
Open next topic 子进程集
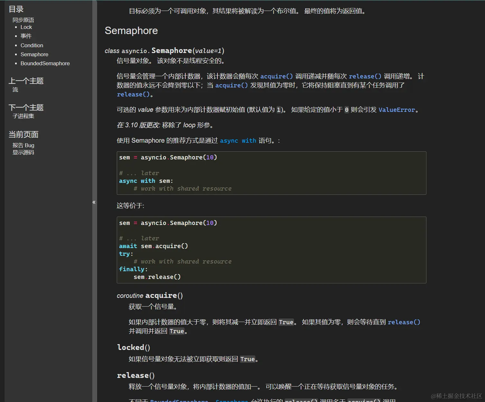[x=23, y=116]
